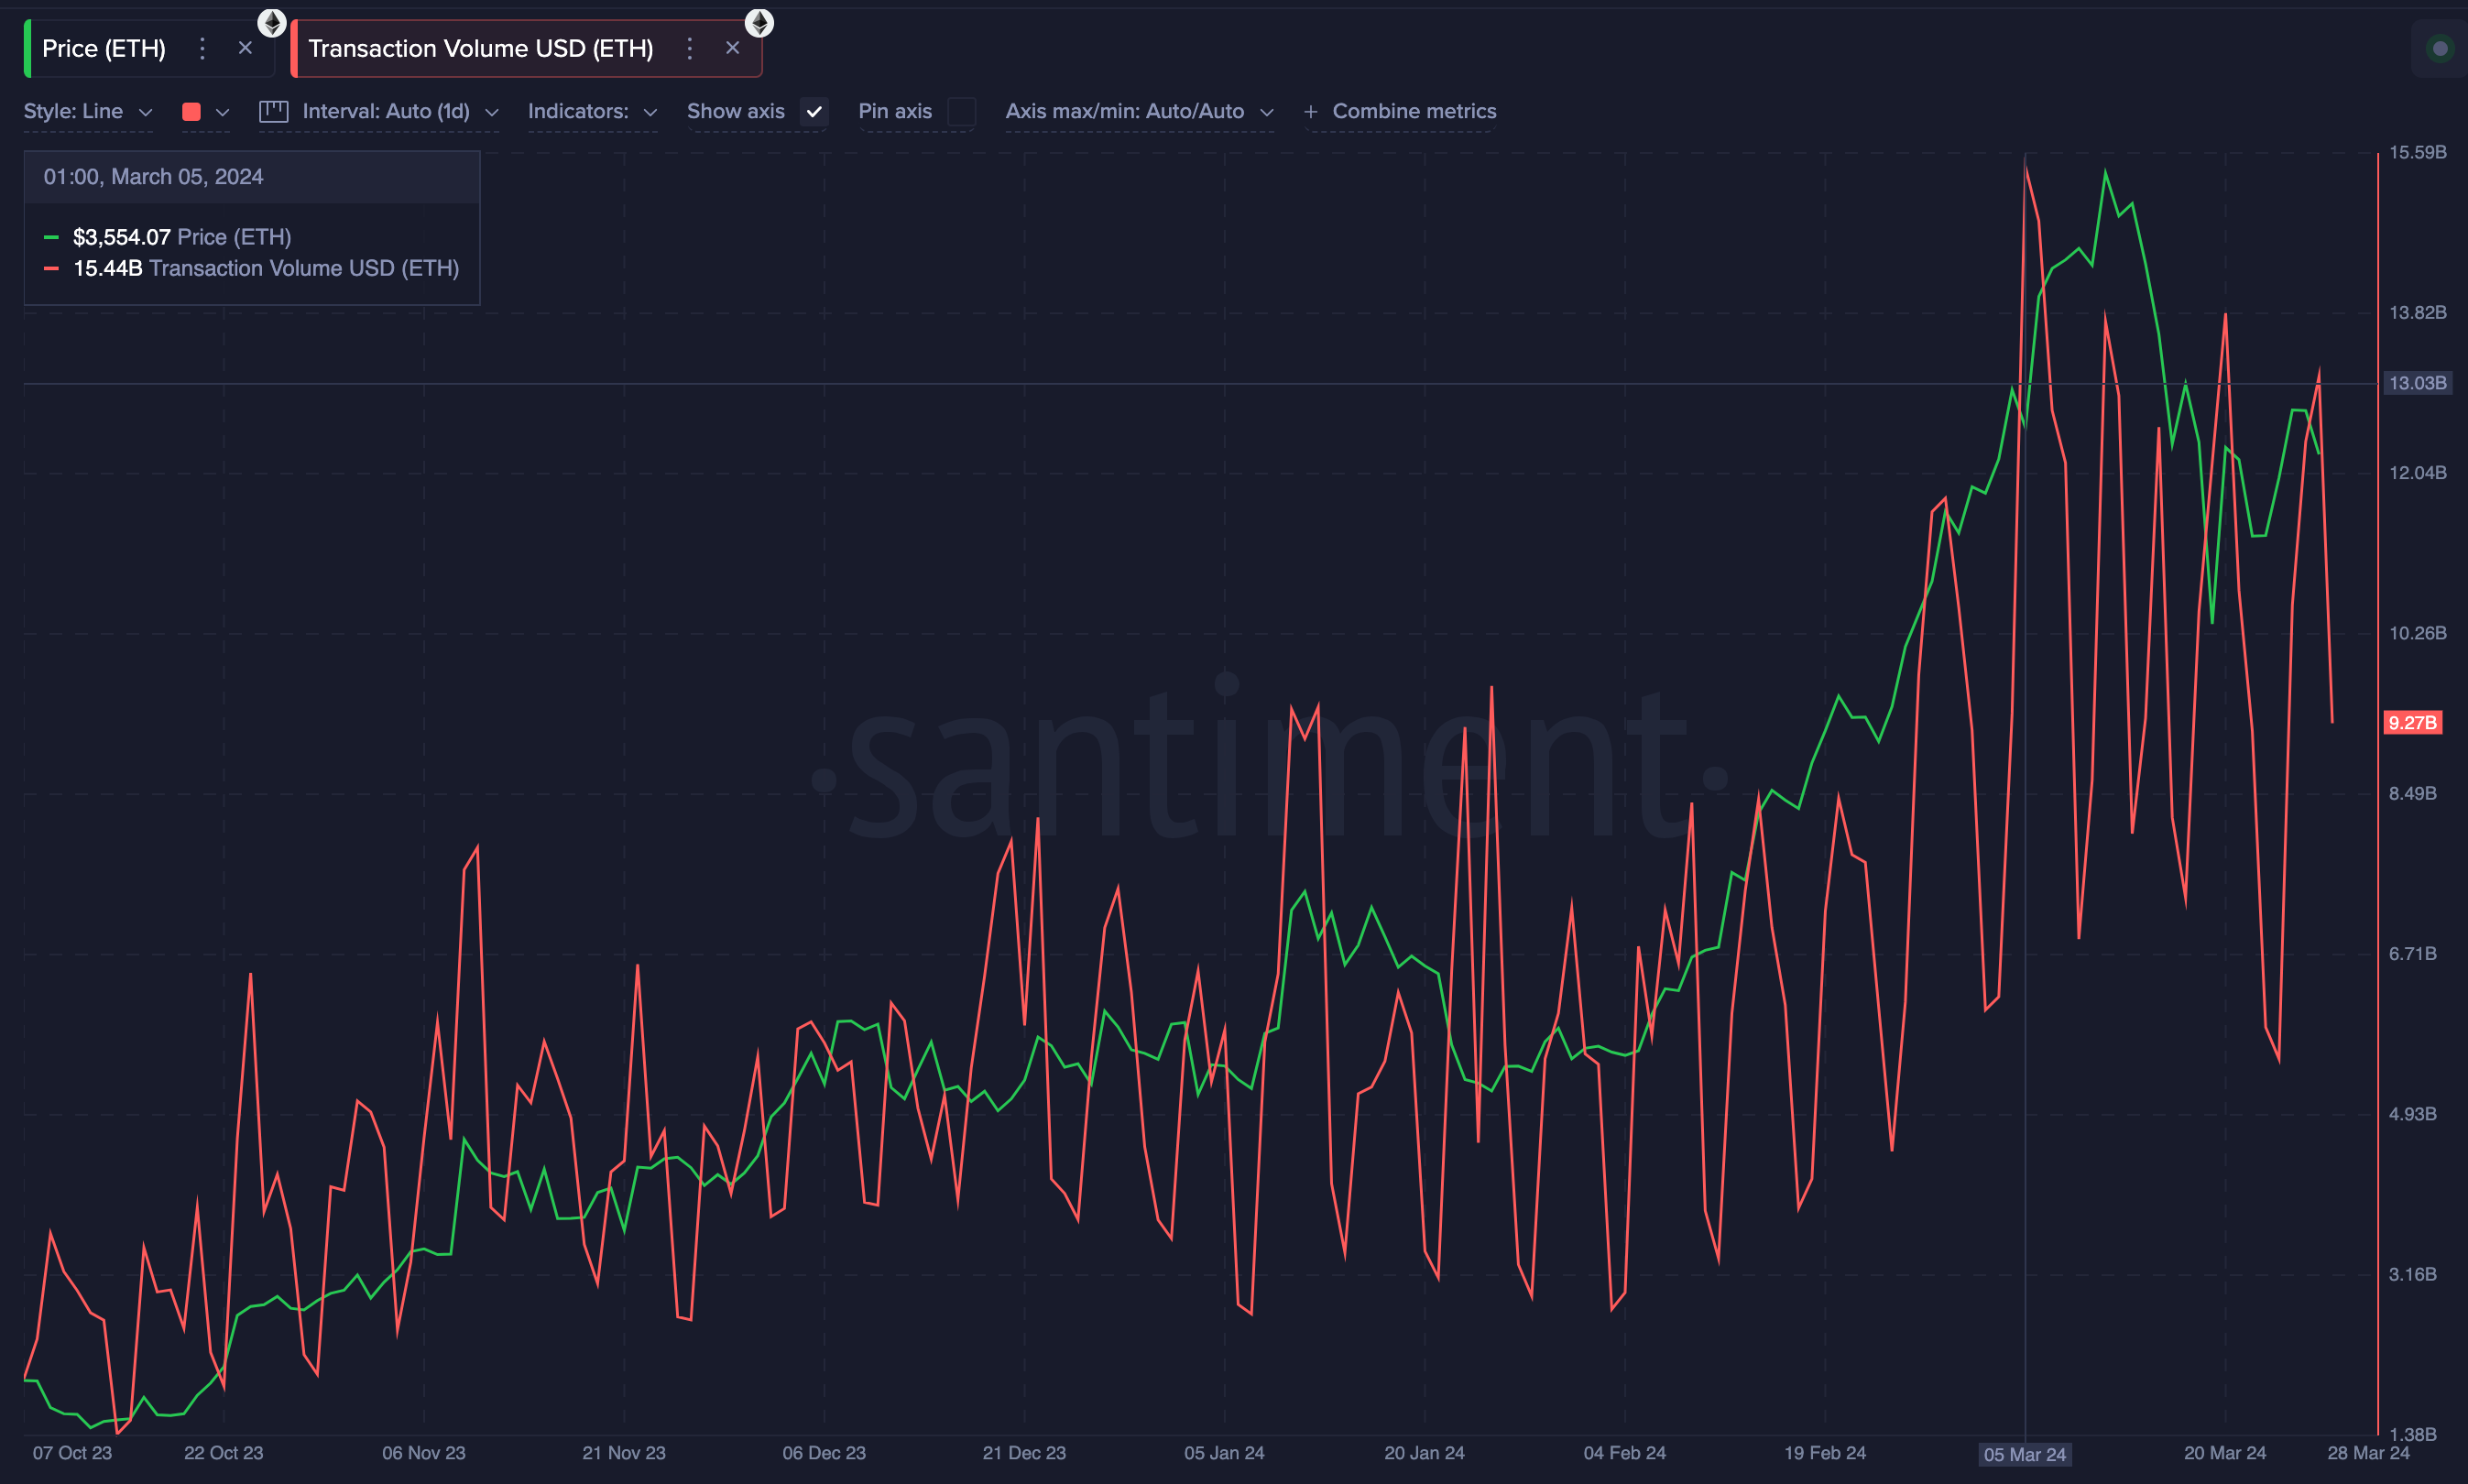Click the green status dot indicator
This screenshot has height=1484, width=2468.
[2440, 48]
